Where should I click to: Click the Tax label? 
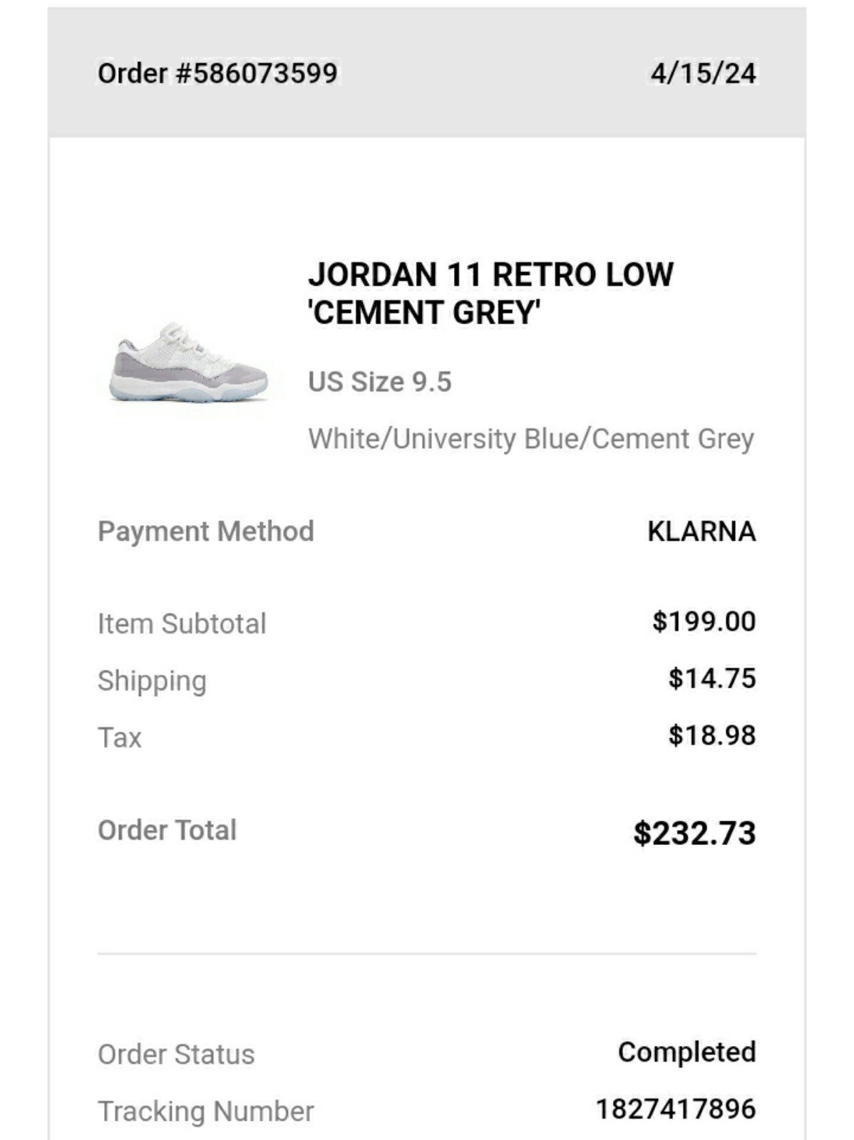click(x=120, y=737)
